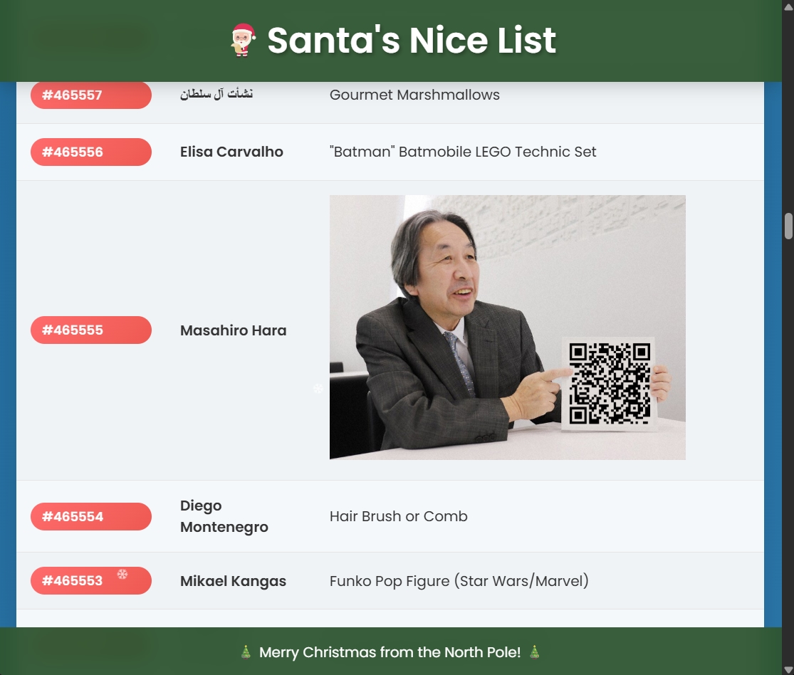Viewport: 794px width, 675px height.
Task: Select the Batman Batmobile LEGO Technic Set gift
Action: point(463,152)
